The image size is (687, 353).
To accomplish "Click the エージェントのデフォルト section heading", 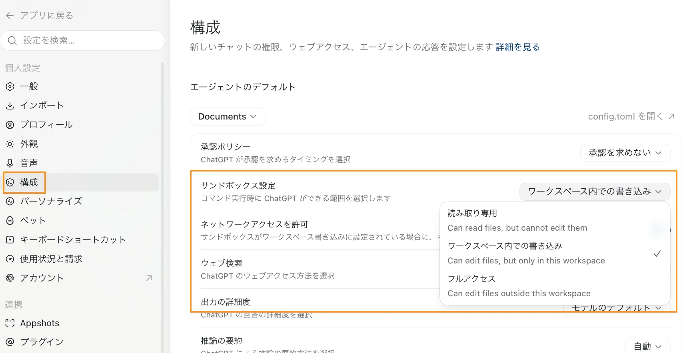I will (x=243, y=87).
